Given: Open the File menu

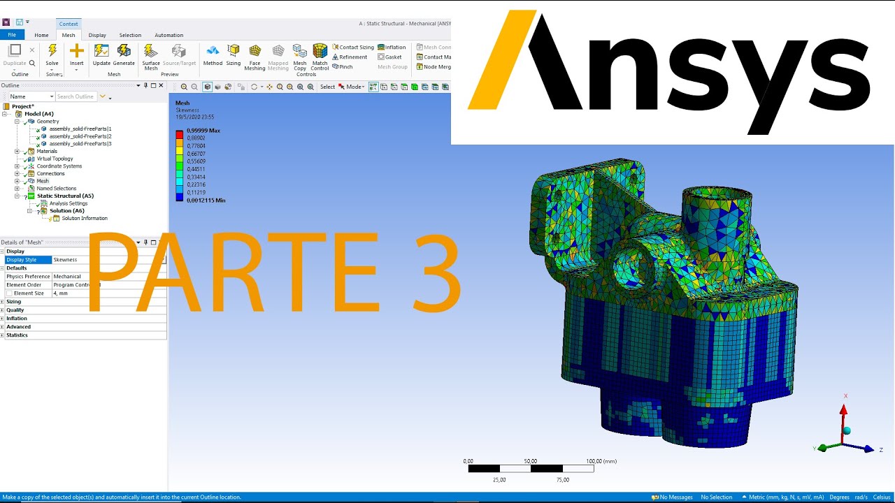Looking at the screenshot, I should (x=12, y=35).
